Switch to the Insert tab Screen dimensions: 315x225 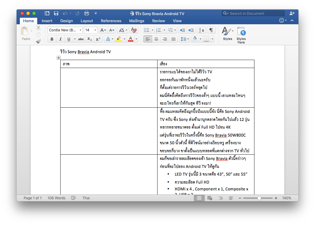[47, 21]
